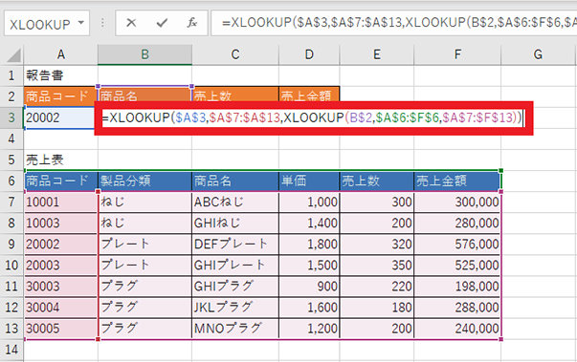Select row 3 header
577x362 pixels.
click(11, 117)
